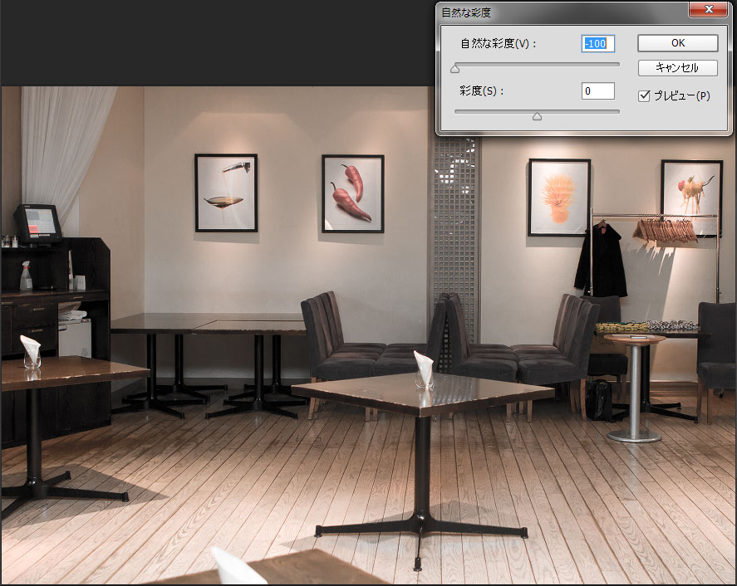Click the framed chili pepper picture in photo
Image resolution: width=737 pixels, height=586 pixels.
[x=352, y=193]
